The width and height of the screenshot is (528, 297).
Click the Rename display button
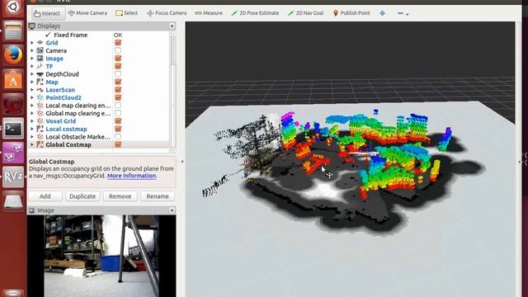point(158,196)
